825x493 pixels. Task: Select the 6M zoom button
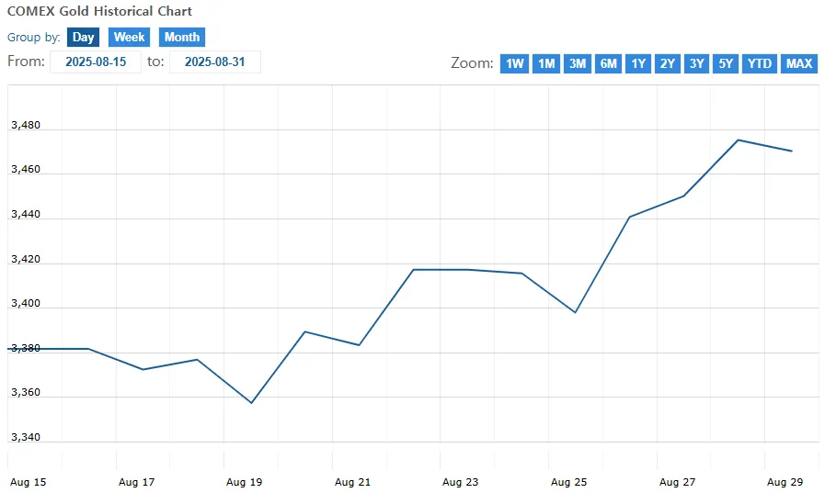pos(608,63)
